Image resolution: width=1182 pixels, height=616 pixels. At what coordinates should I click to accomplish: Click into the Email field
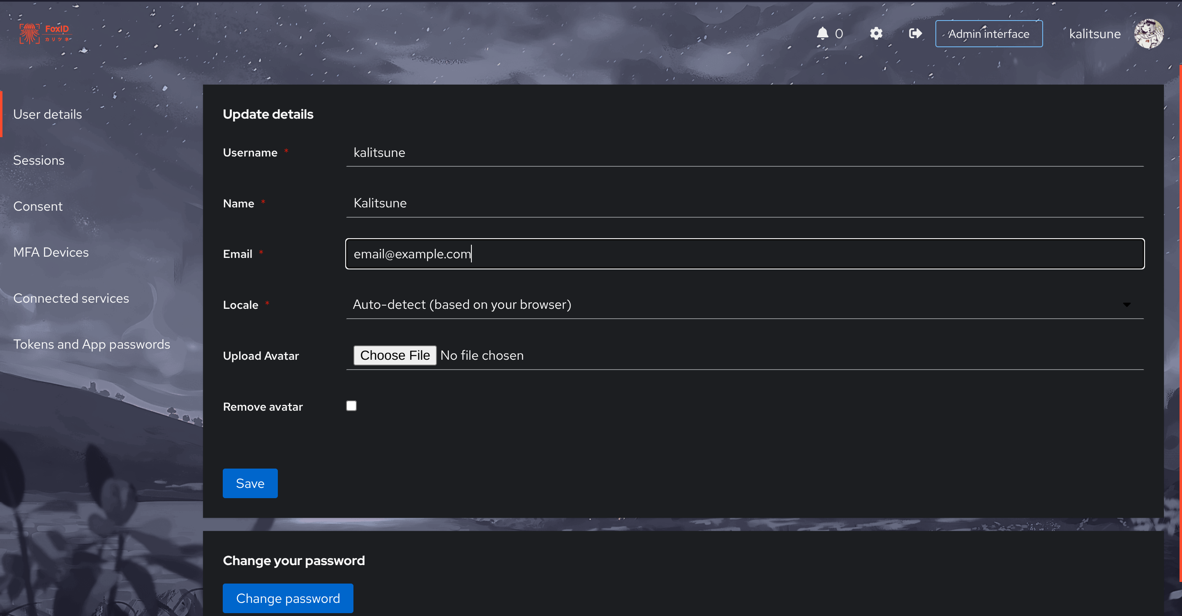point(745,254)
